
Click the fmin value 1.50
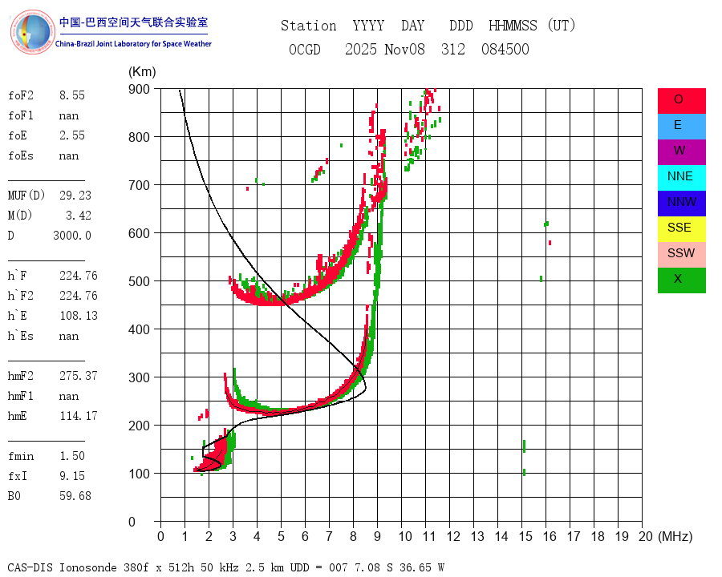click(x=72, y=456)
